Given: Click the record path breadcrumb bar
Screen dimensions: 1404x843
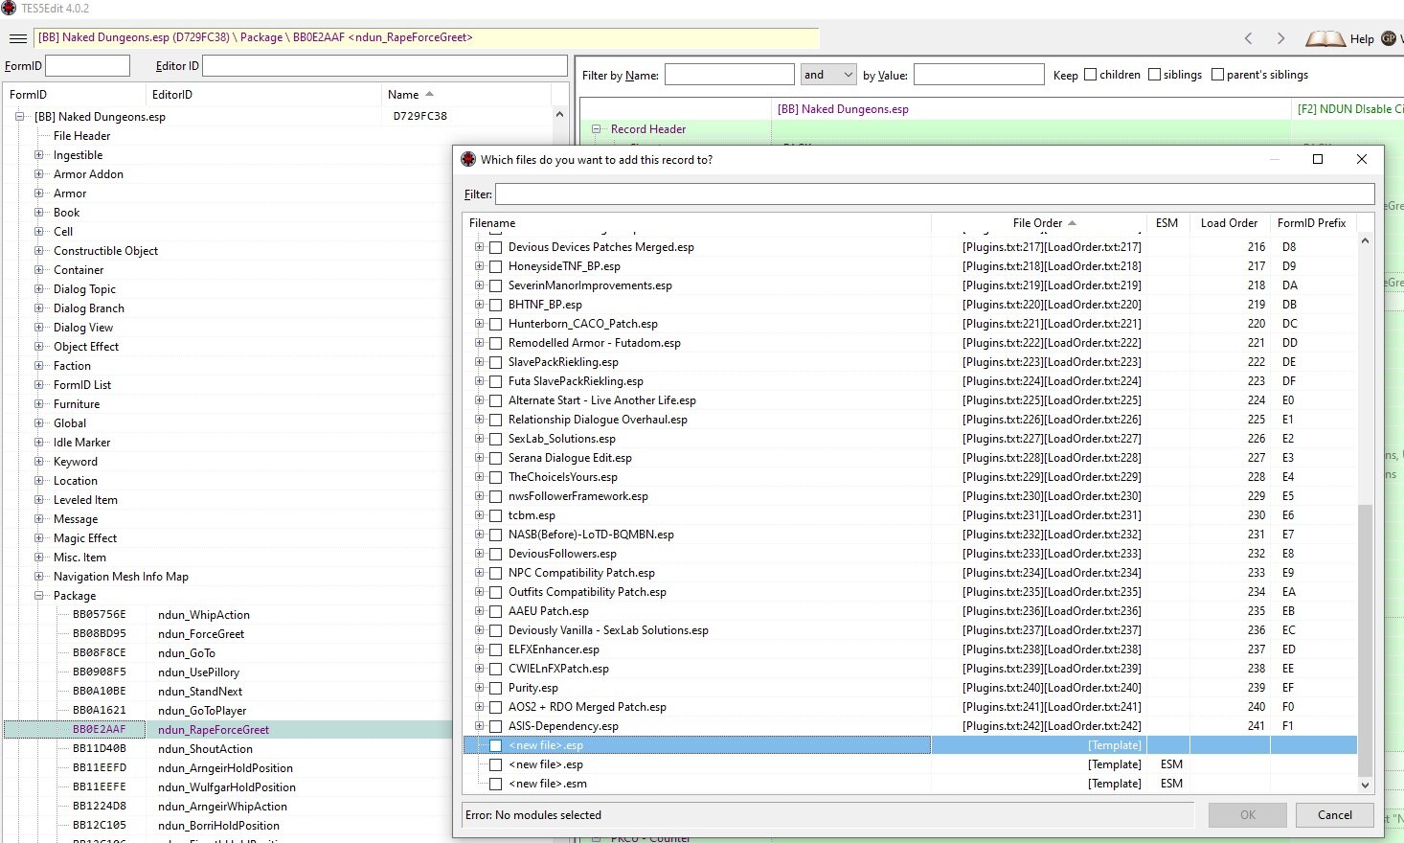Looking at the screenshot, I should click(x=427, y=38).
